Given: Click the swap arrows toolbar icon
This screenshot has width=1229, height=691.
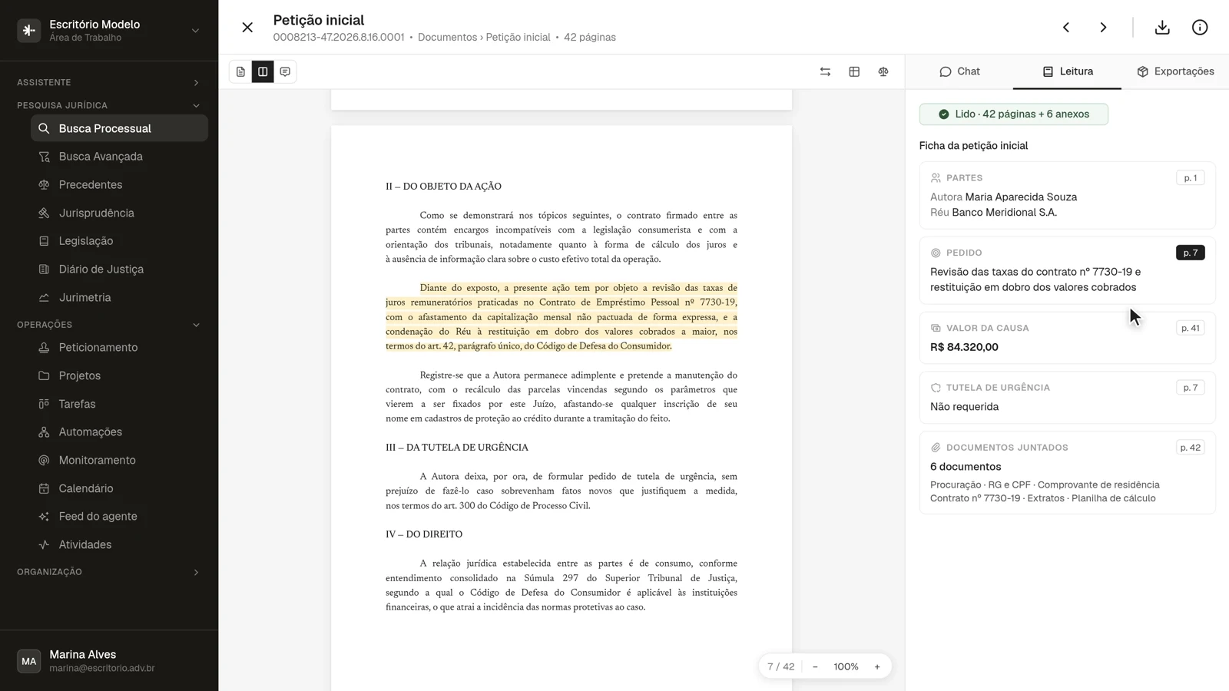Looking at the screenshot, I should pyautogui.click(x=825, y=71).
